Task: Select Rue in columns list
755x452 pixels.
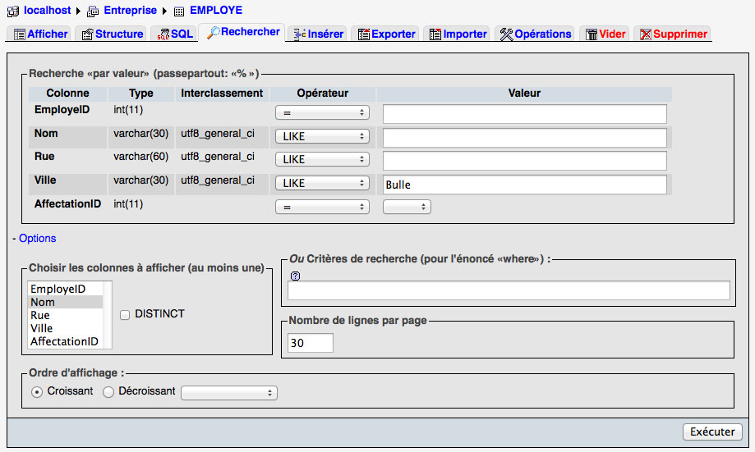Action: (x=66, y=316)
